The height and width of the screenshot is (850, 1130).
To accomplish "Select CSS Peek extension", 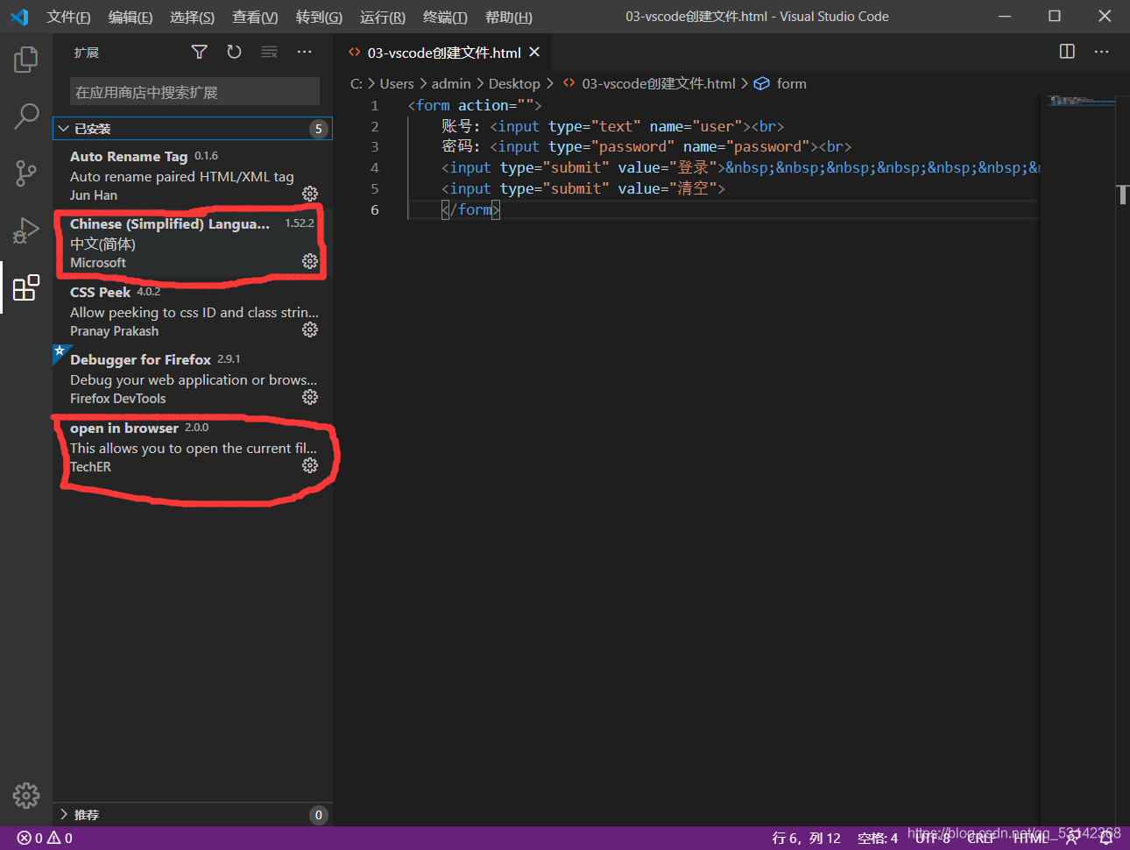I will (193, 311).
